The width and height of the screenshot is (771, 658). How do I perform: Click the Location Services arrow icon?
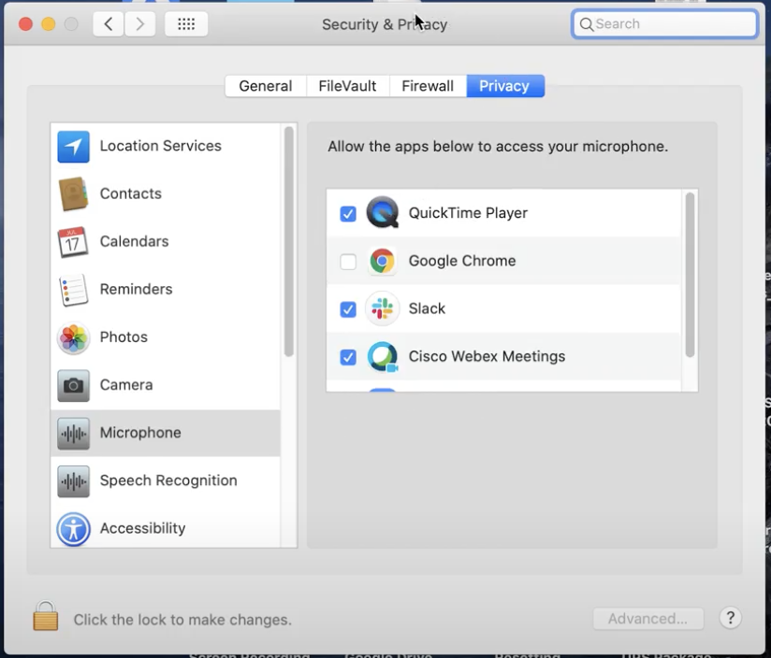[73, 147]
